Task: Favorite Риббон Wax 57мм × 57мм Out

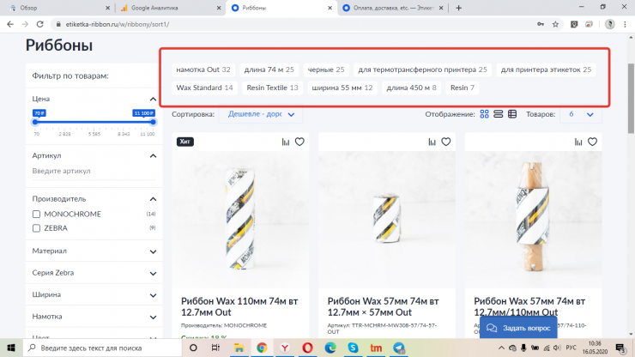Action: (x=446, y=142)
